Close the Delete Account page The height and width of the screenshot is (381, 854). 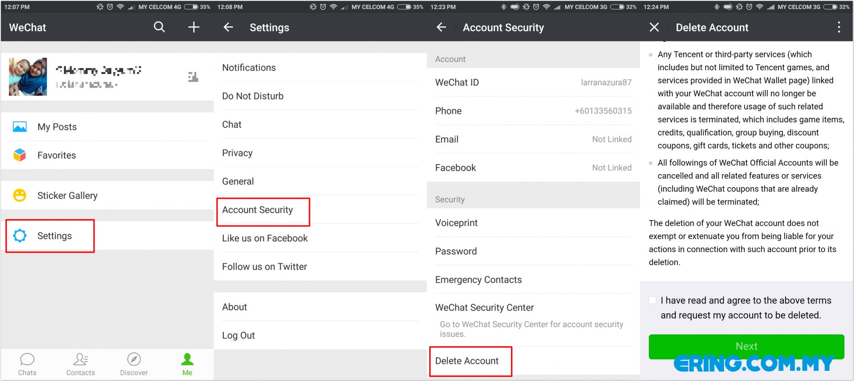[x=654, y=27]
